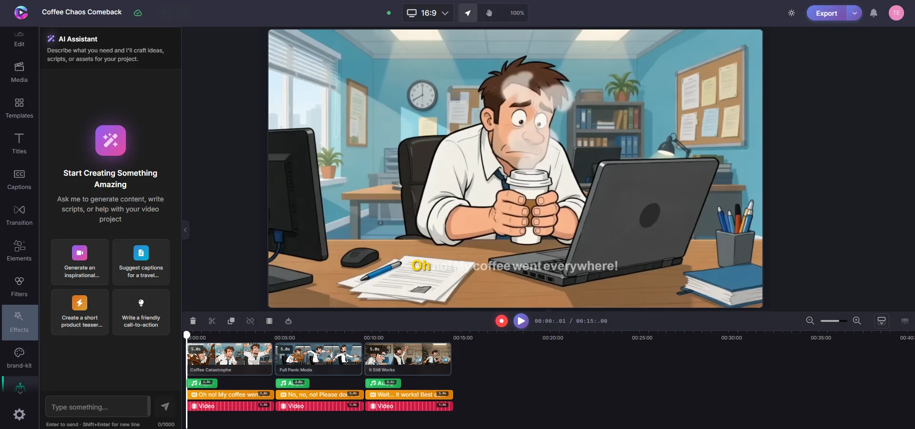Open the Filters panel
Viewport: 915px width, 429px height.
point(19,287)
